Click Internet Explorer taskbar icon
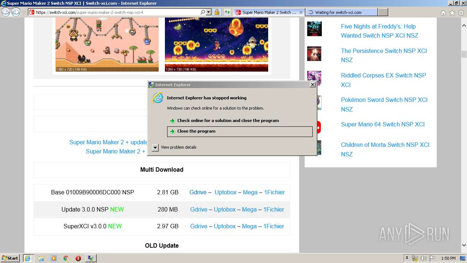 click(x=28, y=258)
